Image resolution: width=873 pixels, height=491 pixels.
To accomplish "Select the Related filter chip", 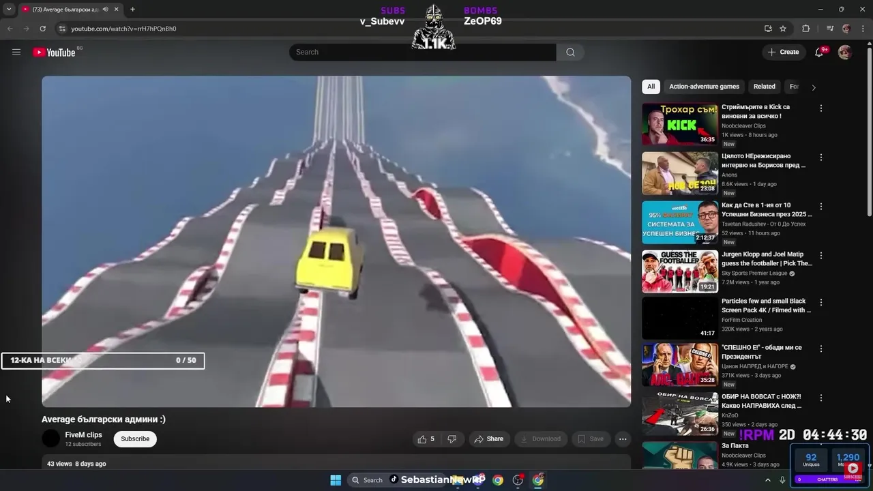I will (764, 87).
